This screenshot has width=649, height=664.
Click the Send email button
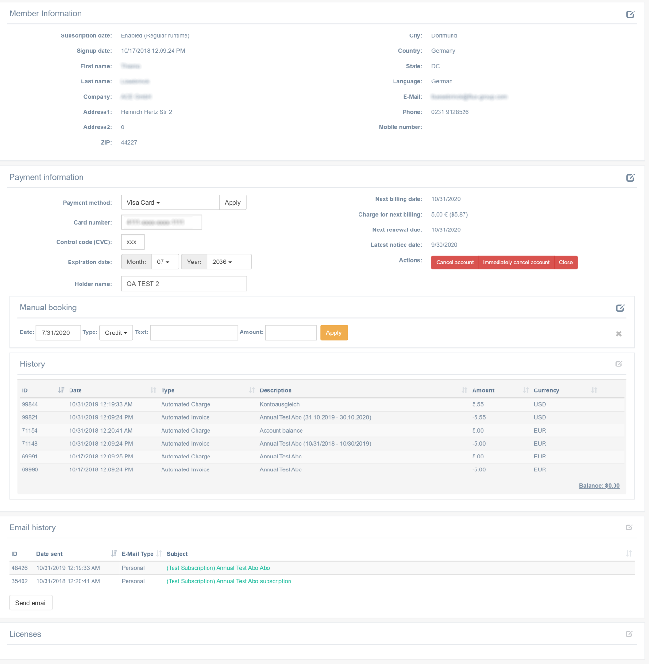point(31,603)
